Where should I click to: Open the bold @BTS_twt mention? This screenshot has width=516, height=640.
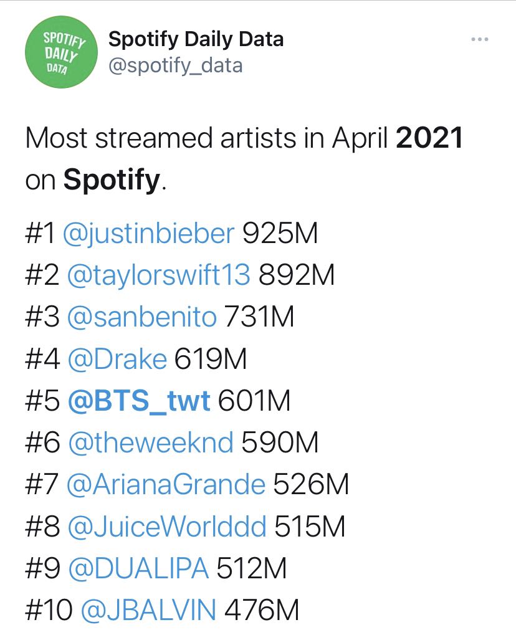click(139, 401)
